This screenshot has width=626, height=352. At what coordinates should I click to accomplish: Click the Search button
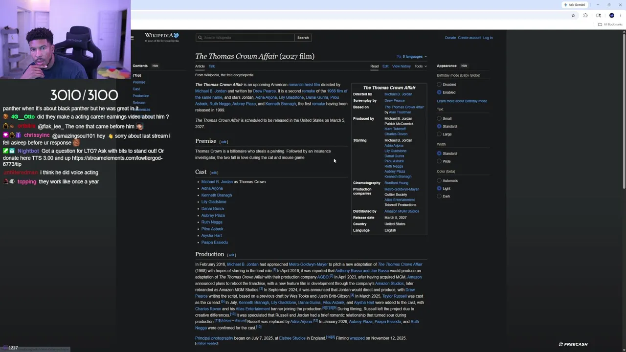click(x=303, y=38)
